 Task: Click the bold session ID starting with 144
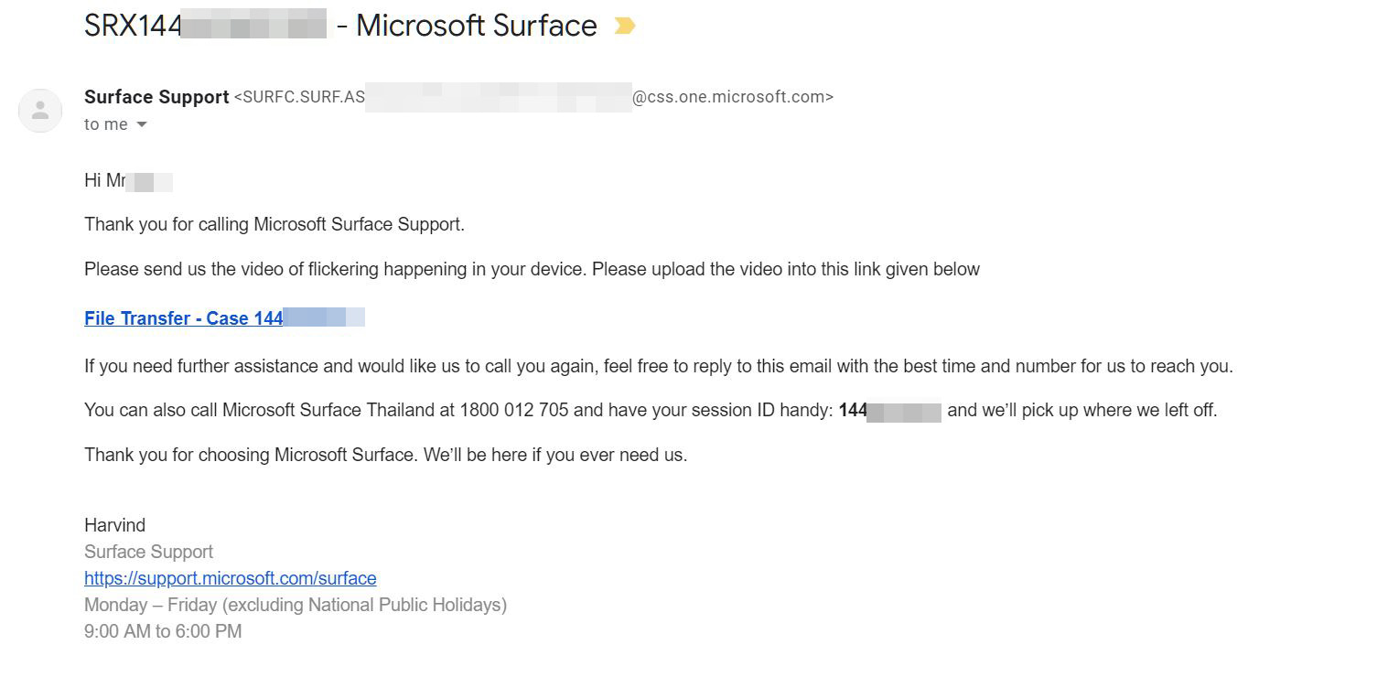(x=889, y=411)
